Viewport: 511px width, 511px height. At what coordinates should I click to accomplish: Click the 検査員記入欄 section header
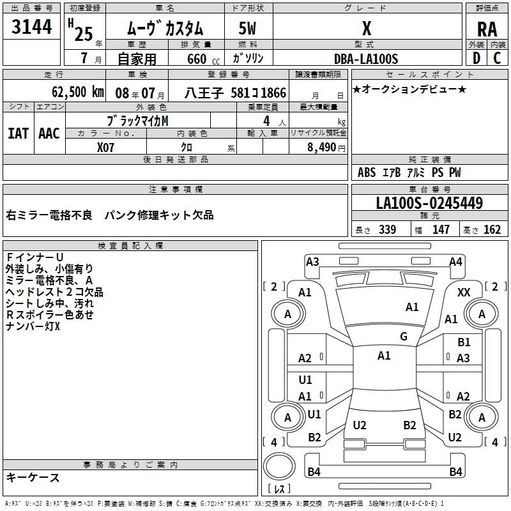click(x=130, y=246)
